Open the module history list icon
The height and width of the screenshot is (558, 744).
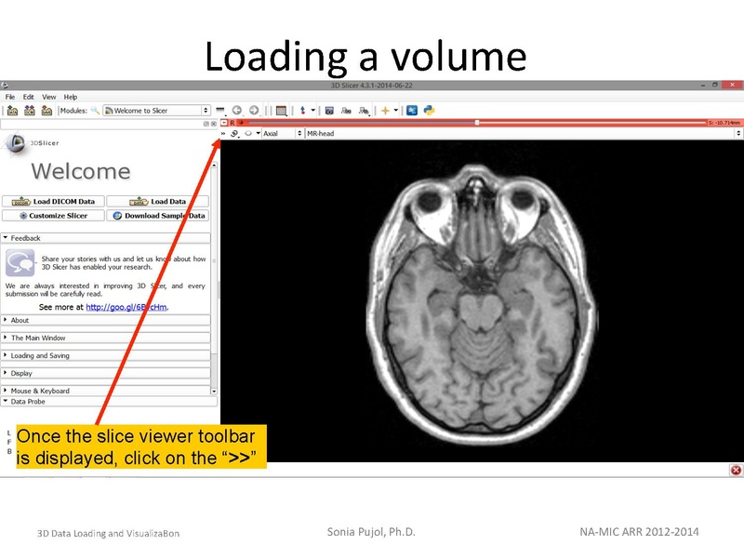[x=220, y=110]
